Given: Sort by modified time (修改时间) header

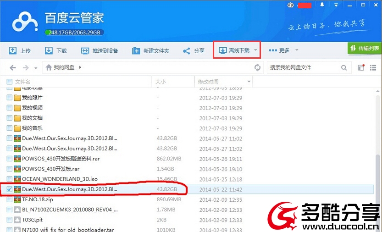Looking at the screenshot, I should click(208, 82).
